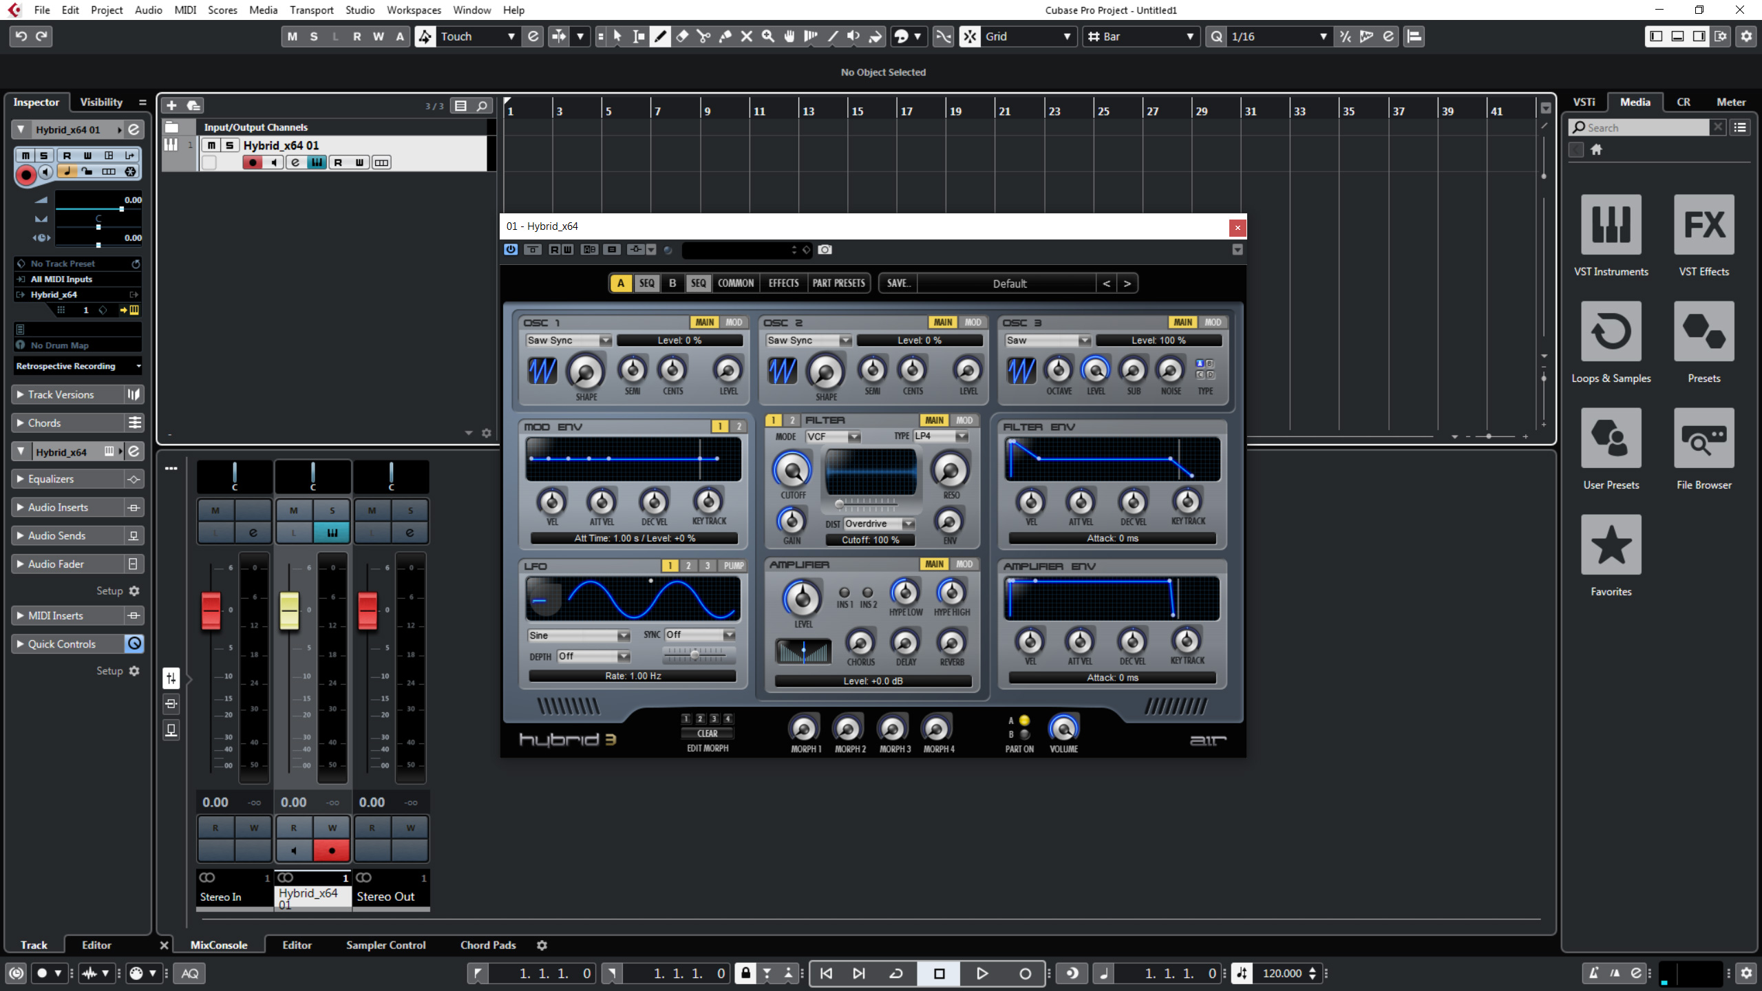Click the Redo arrow icon
1762x991 pixels.
pos(42,36)
